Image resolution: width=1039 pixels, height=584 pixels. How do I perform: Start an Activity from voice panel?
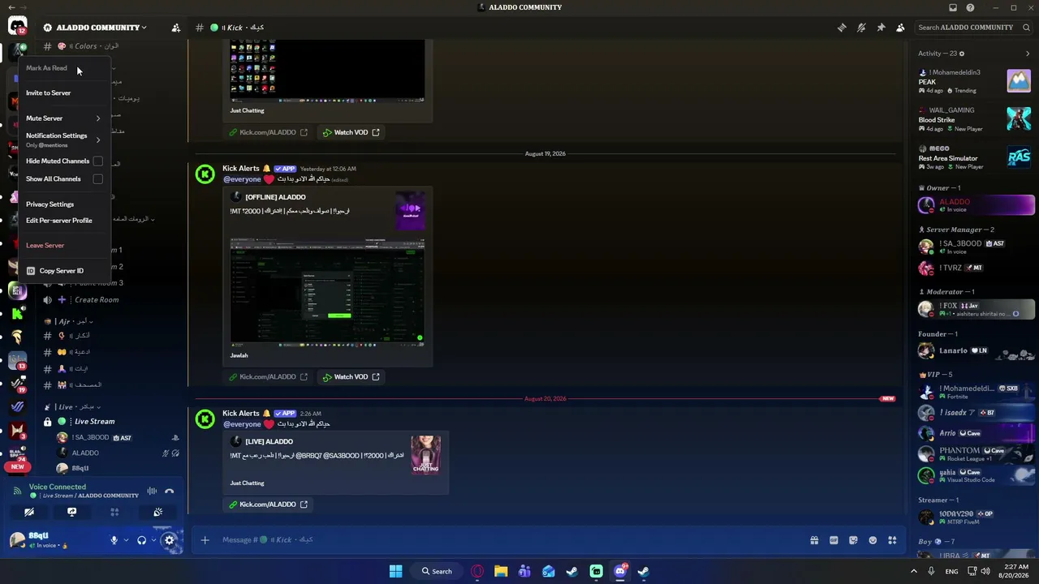(114, 512)
